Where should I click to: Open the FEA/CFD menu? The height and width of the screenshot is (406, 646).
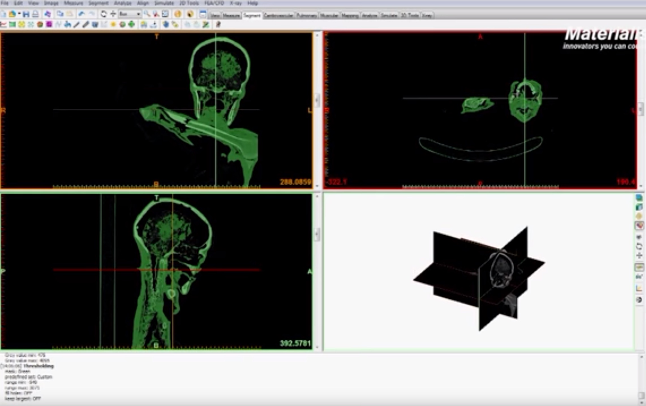(x=214, y=3)
